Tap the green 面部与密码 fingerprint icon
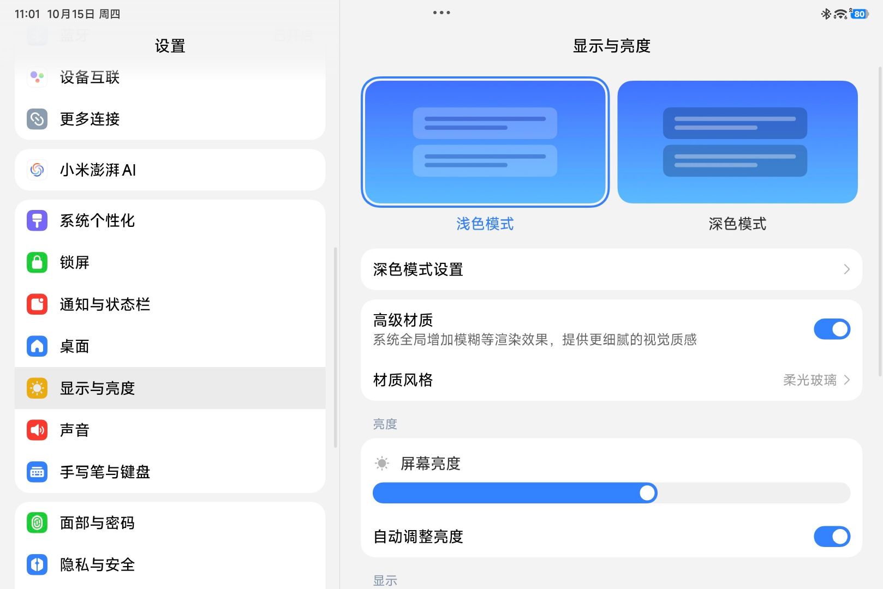This screenshot has height=589, width=883. 37,523
